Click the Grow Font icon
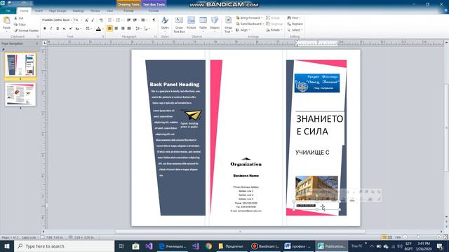 [x=86, y=20]
